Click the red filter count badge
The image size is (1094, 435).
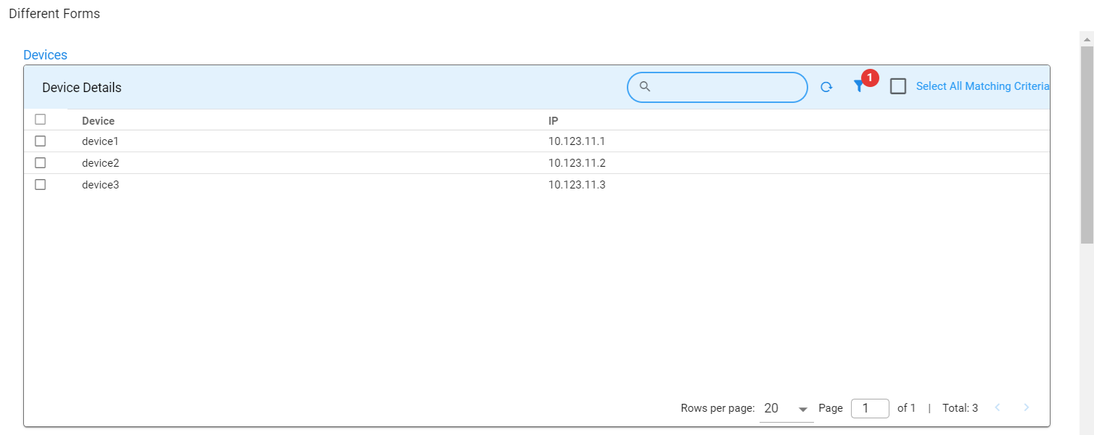point(870,78)
